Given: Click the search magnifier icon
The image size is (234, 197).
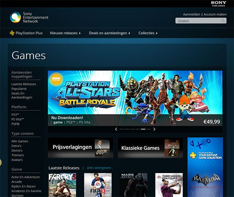Looking at the screenshot, I should (x=223, y=20).
